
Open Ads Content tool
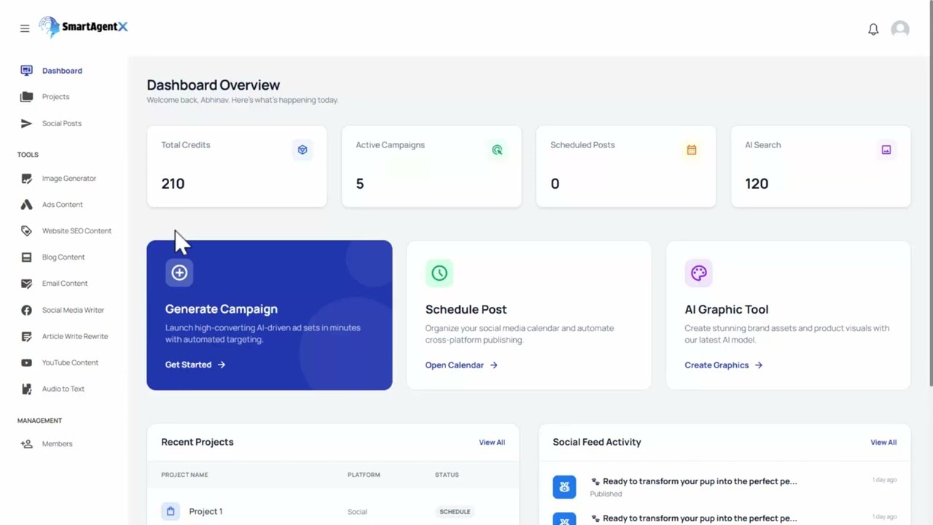[62, 204]
